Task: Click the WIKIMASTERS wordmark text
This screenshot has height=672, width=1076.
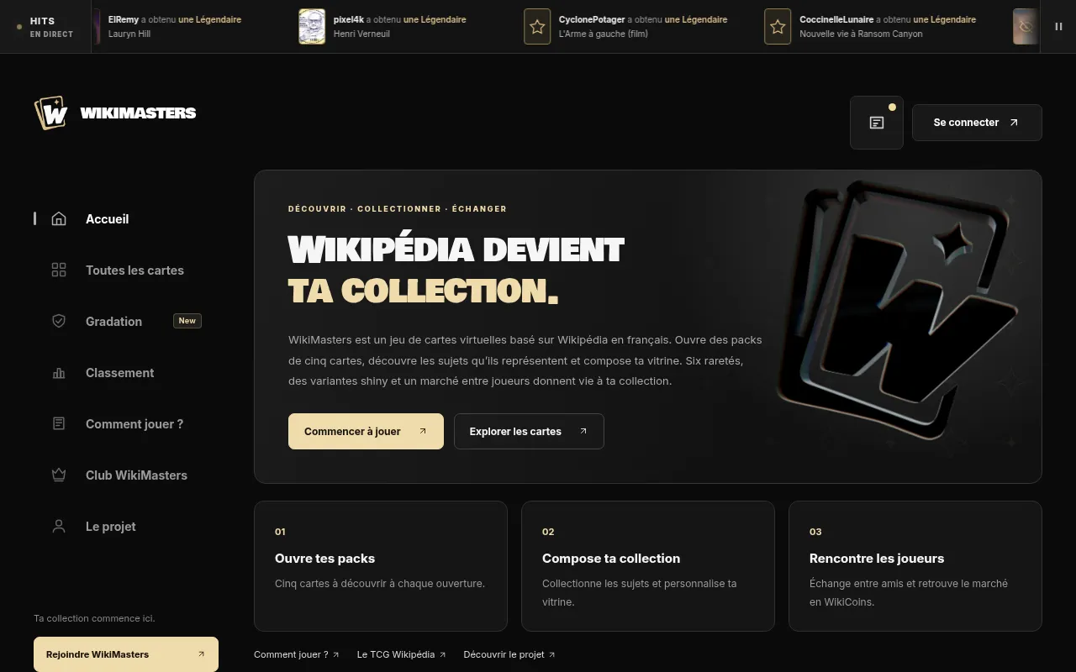Action: (x=138, y=113)
